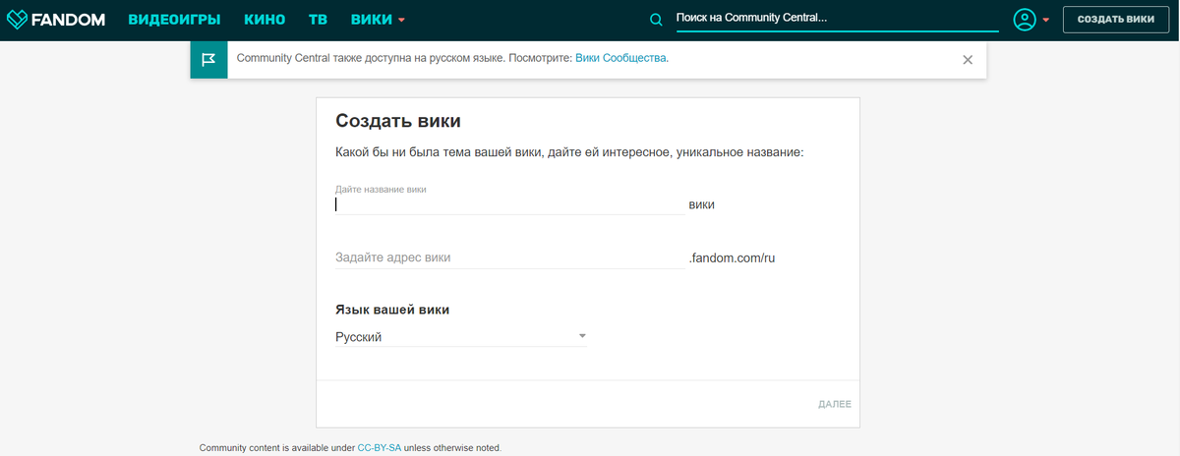
Task: Click the ДАЛЕЕ button
Action: click(x=835, y=404)
